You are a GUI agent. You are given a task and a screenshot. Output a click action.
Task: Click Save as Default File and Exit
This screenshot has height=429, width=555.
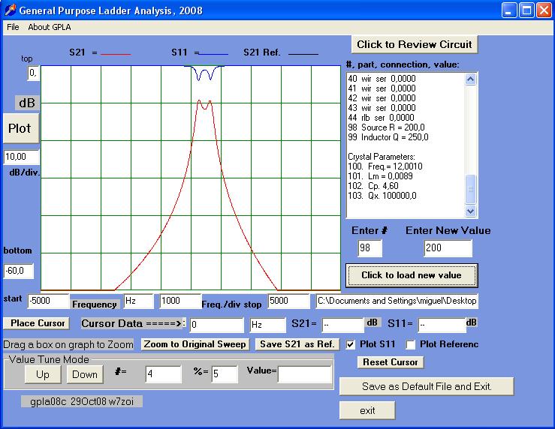click(x=427, y=386)
